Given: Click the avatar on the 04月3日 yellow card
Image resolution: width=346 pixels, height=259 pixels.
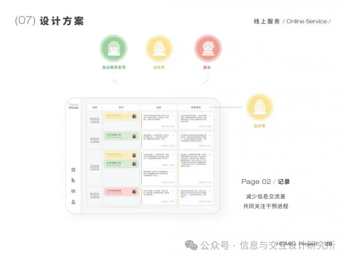Looking at the screenshot, I should click(134, 117).
